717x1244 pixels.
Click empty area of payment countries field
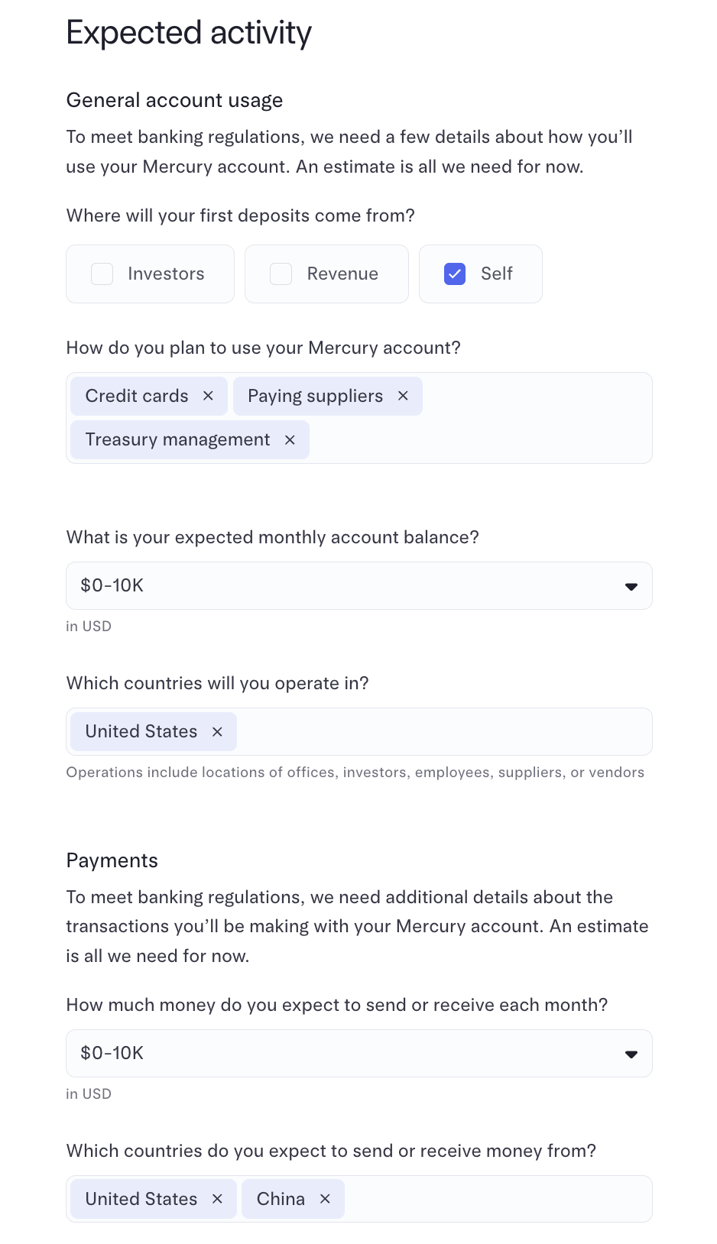point(497,1199)
